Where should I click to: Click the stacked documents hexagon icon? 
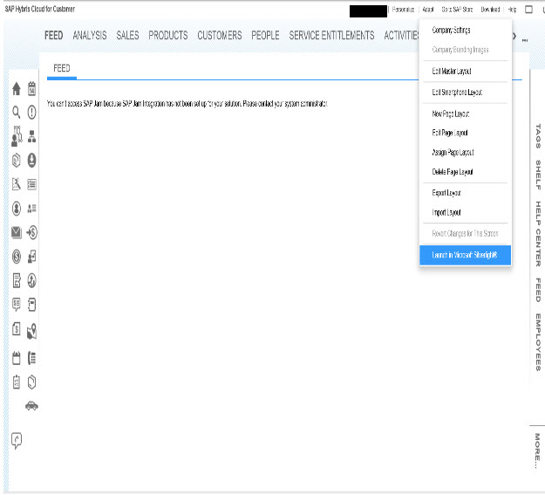click(17, 160)
